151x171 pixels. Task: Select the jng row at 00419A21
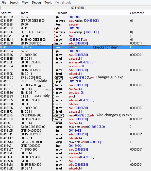coord(76,146)
